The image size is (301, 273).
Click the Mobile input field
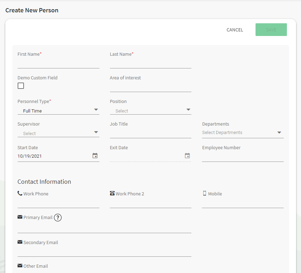click(243, 203)
